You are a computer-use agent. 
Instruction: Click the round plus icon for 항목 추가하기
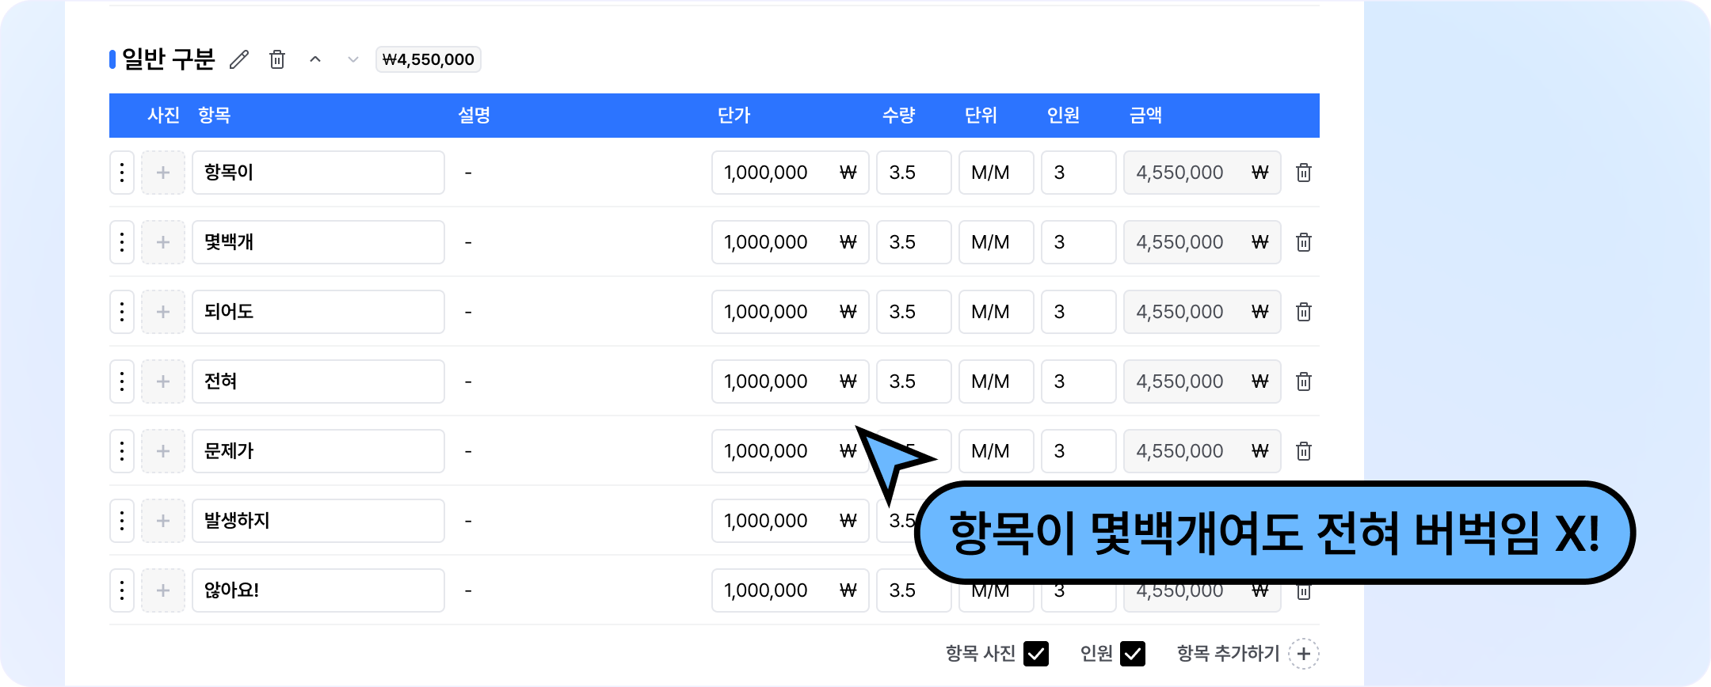[x=1303, y=654]
